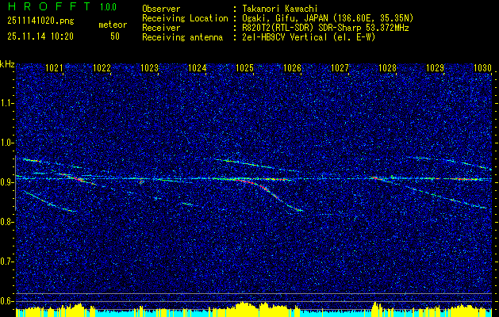Select the file name 2511141020.png
Screen dimensions: 499x317
tap(40, 21)
